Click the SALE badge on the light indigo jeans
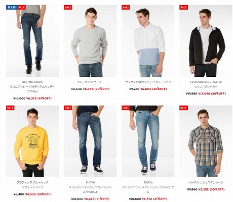233x202 pixels. pos(126,108)
